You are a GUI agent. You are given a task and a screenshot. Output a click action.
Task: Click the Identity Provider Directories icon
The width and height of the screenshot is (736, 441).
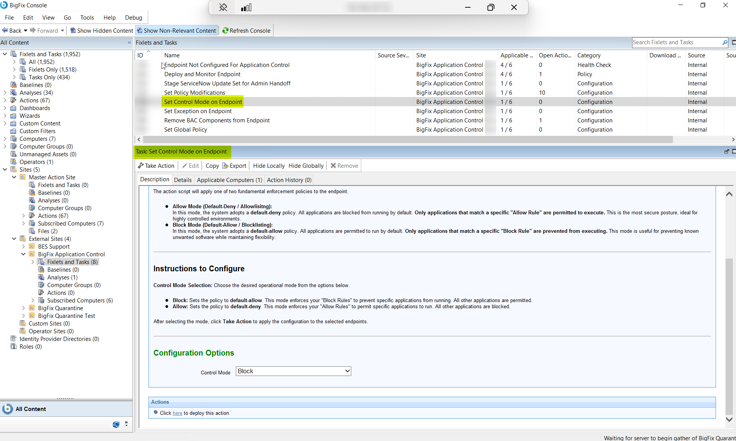[13, 339]
